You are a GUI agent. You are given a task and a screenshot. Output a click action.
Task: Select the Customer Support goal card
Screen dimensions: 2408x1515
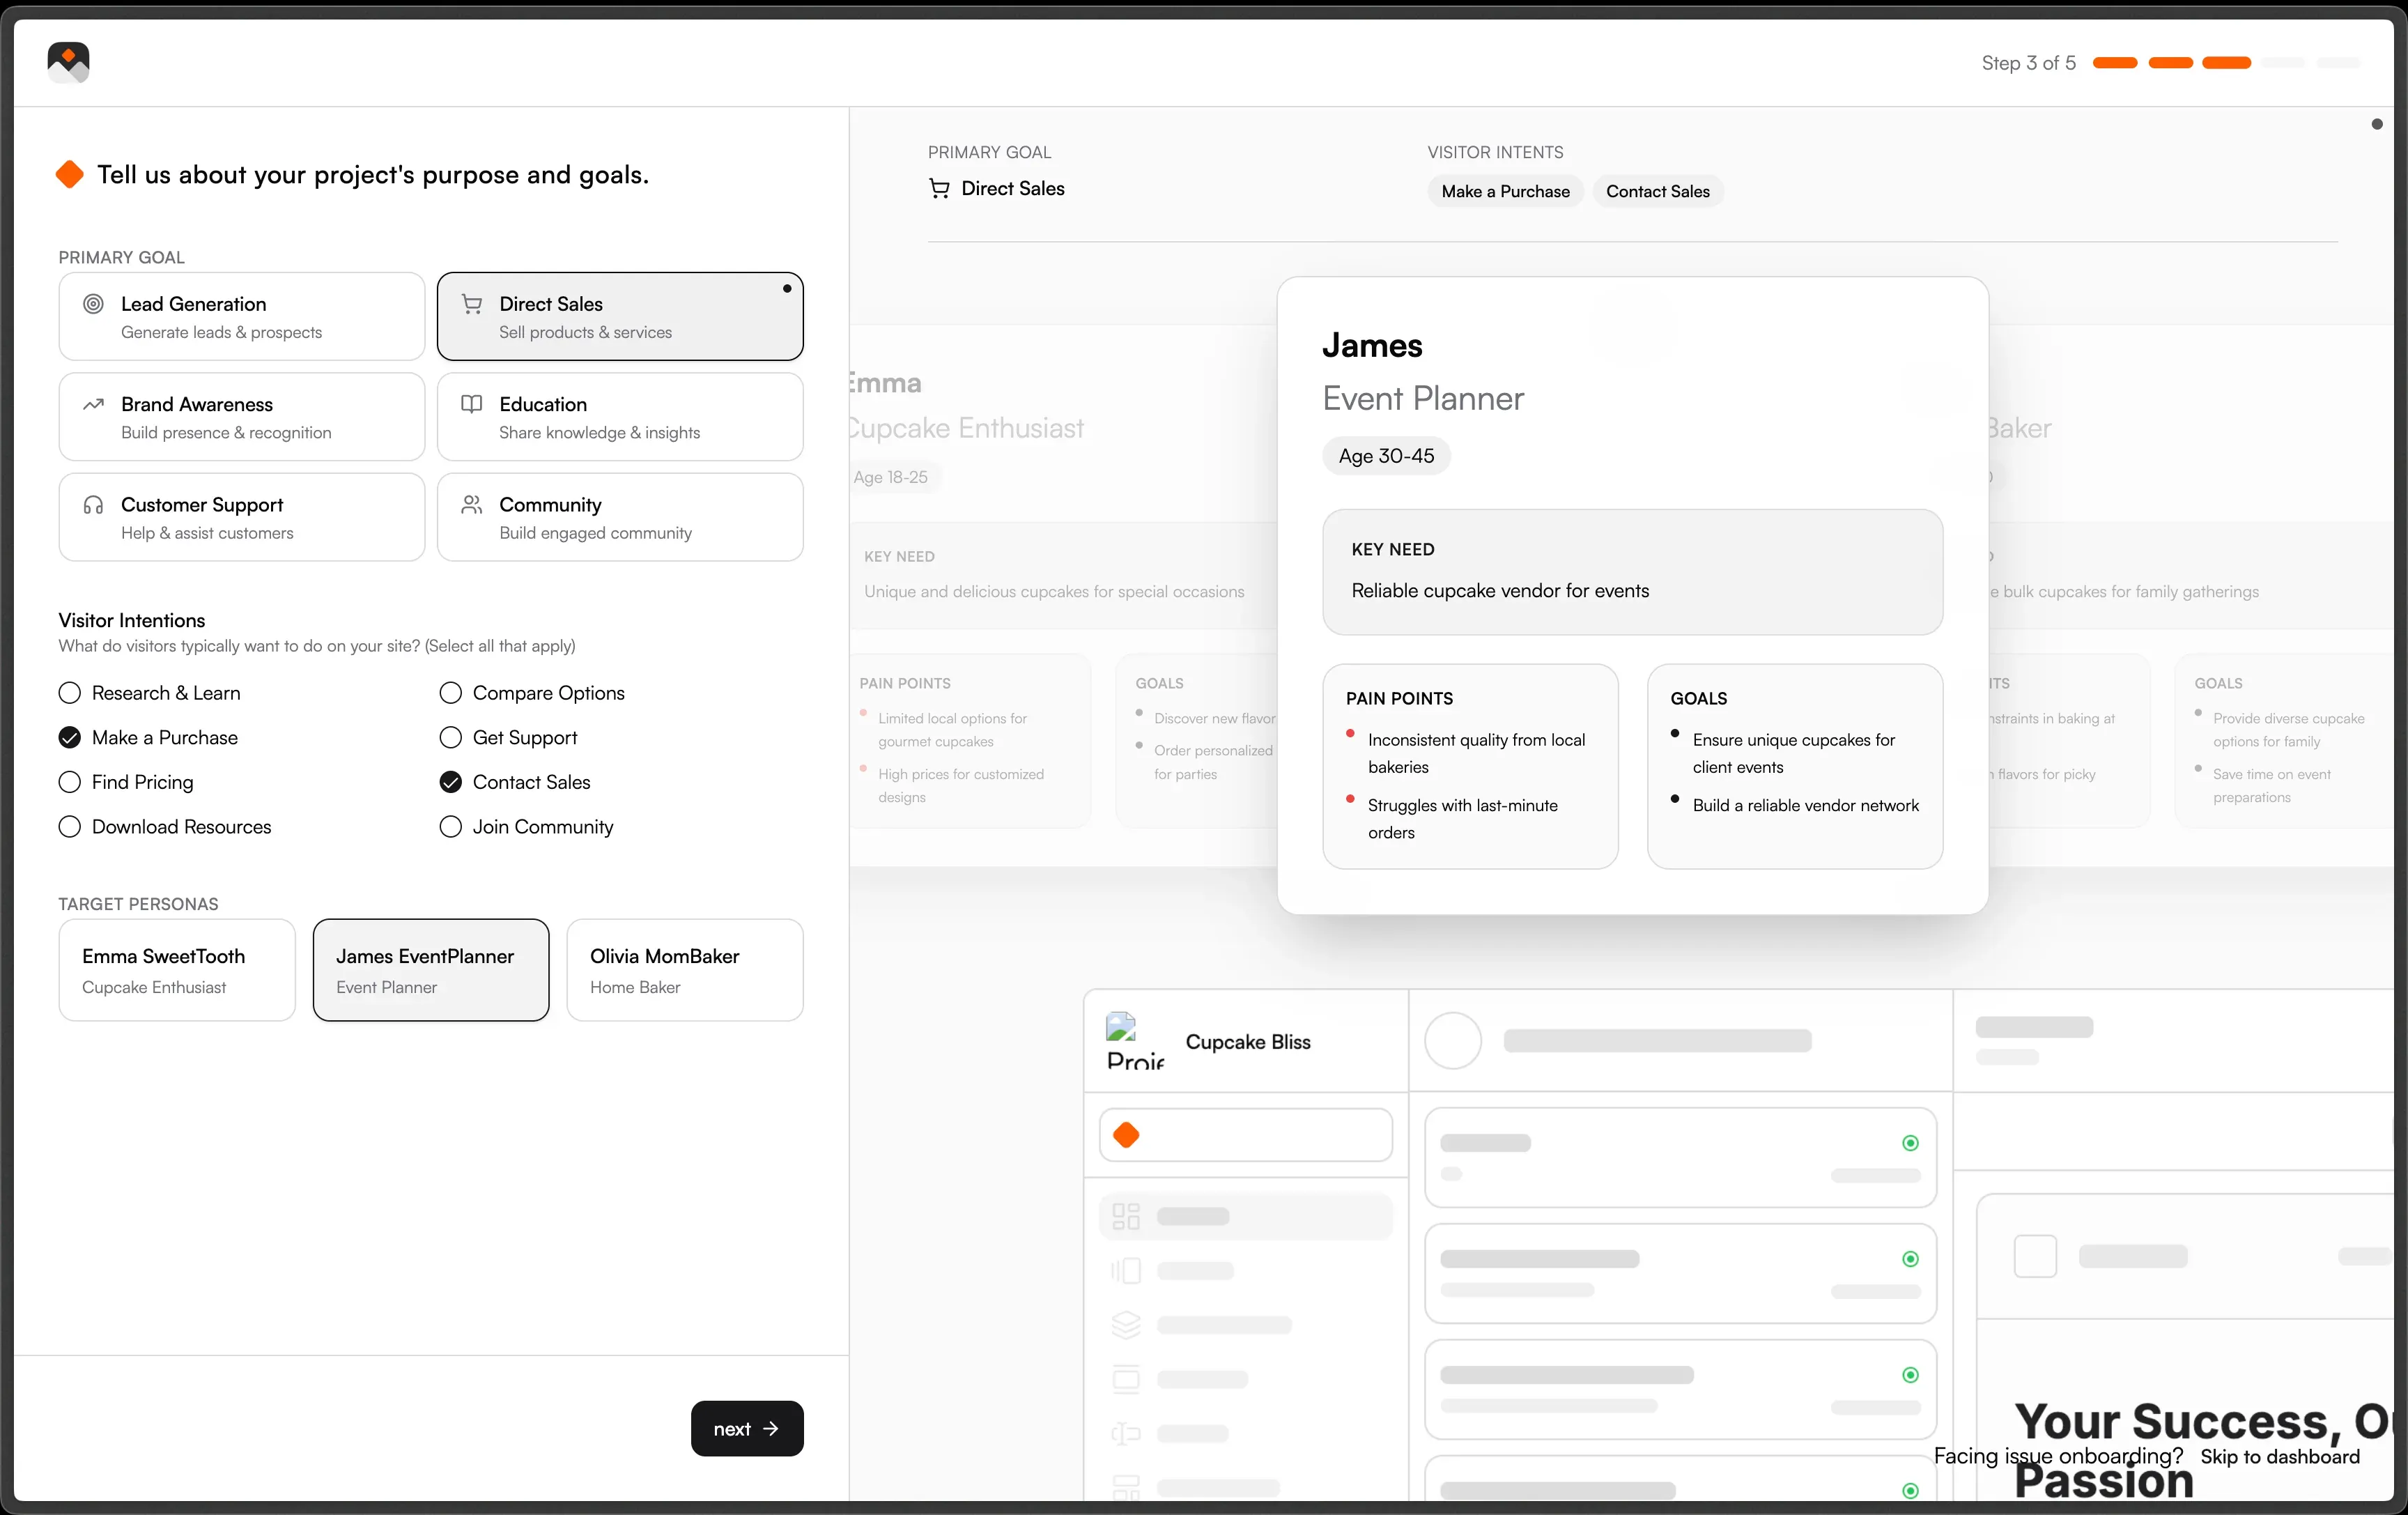[241, 517]
